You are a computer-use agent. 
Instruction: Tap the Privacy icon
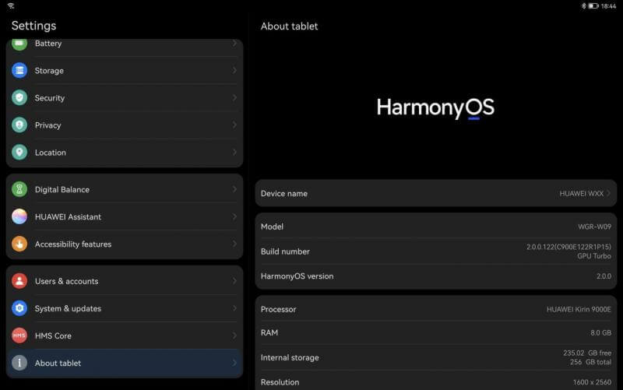click(x=19, y=125)
